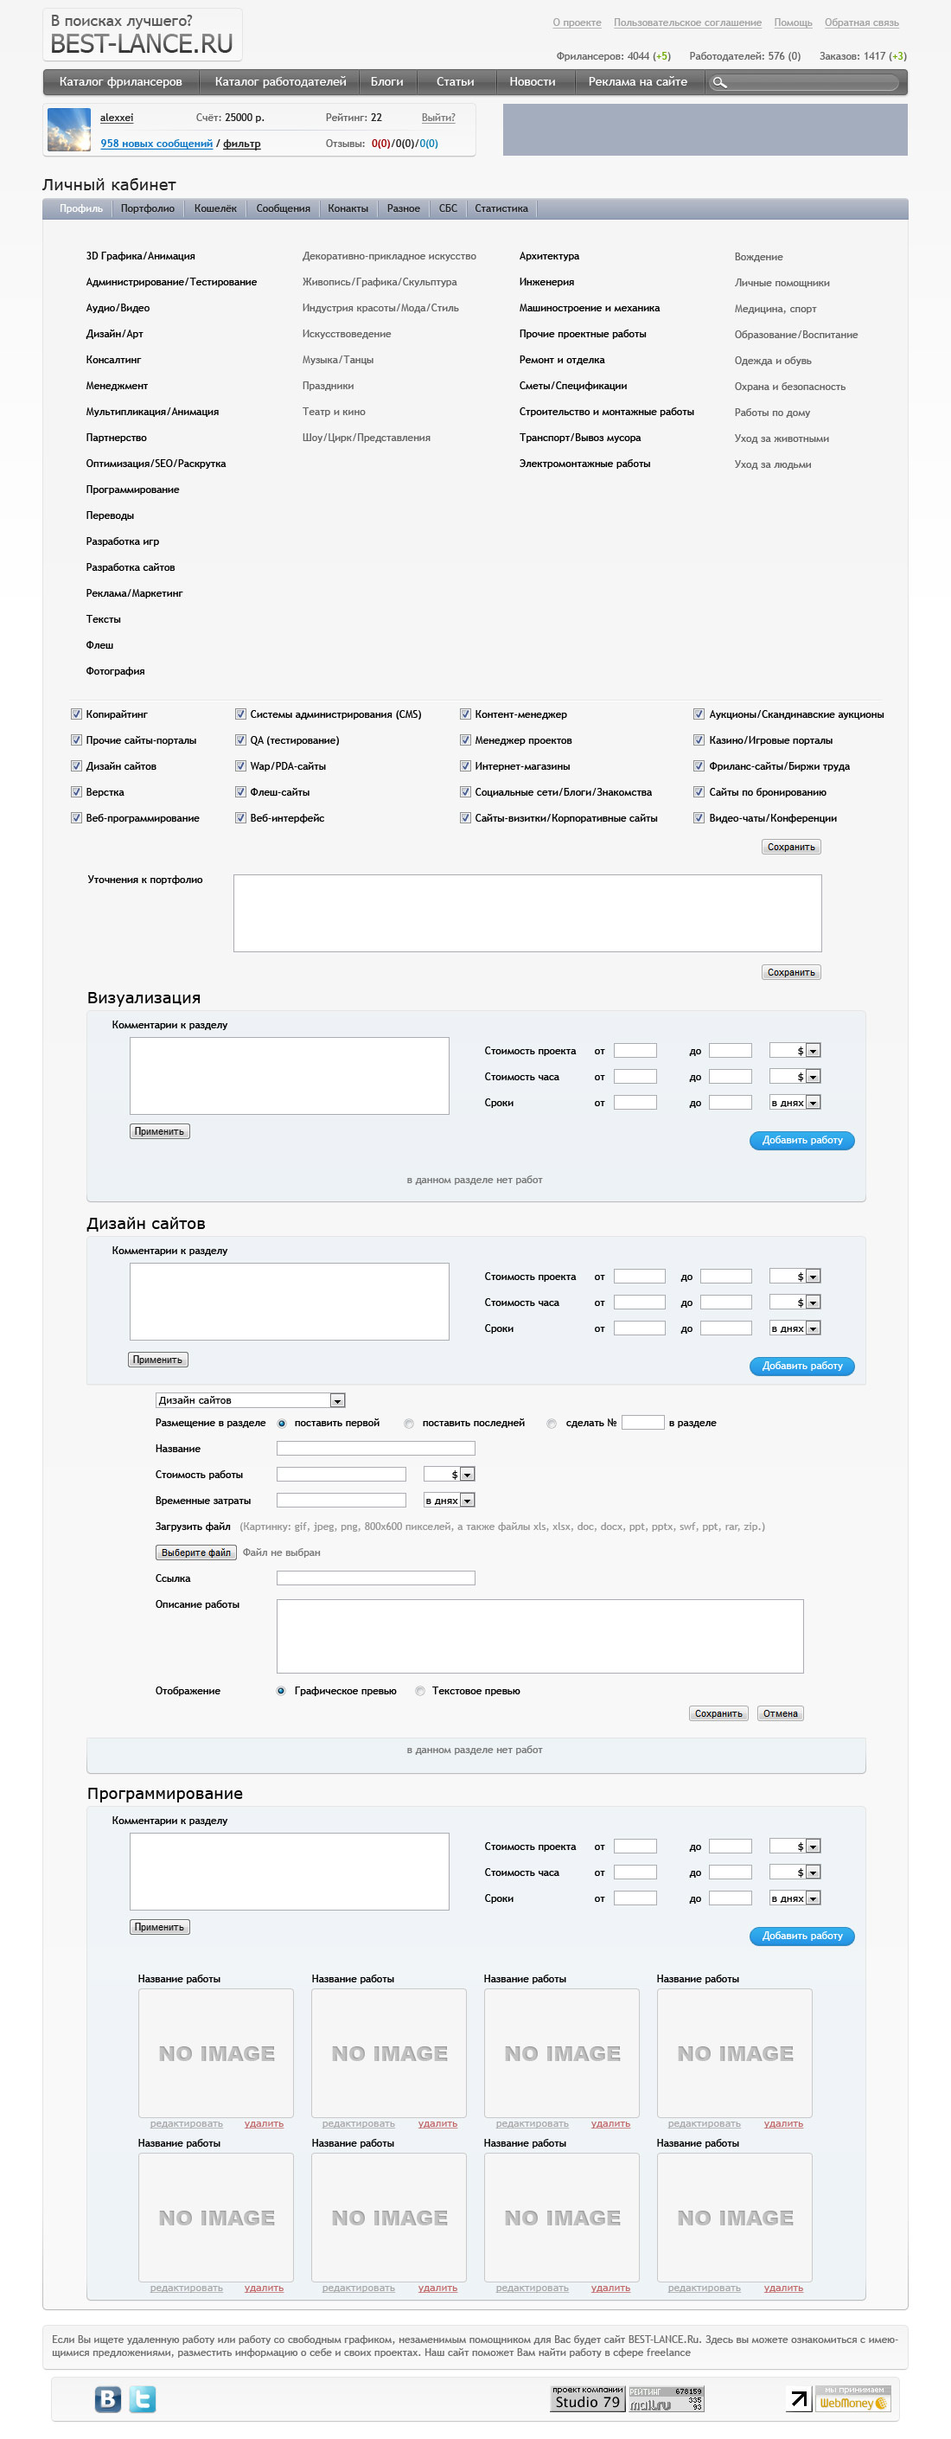Image resolution: width=951 pixels, height=2439 pixels.
Task: Click the mail.ru rating counter badge
Action: click(667, 2398)
